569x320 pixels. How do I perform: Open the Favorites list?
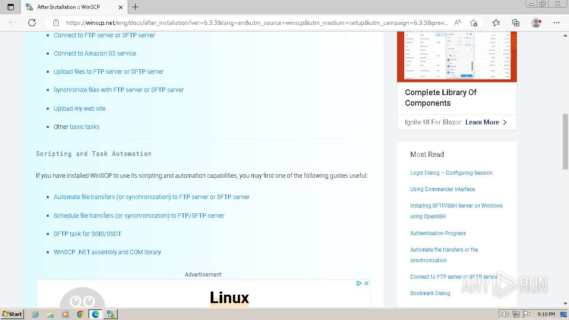click(x=496, y=23)
